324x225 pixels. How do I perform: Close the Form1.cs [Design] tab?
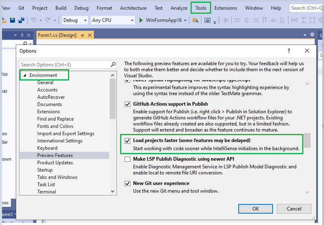click(89, 35)
